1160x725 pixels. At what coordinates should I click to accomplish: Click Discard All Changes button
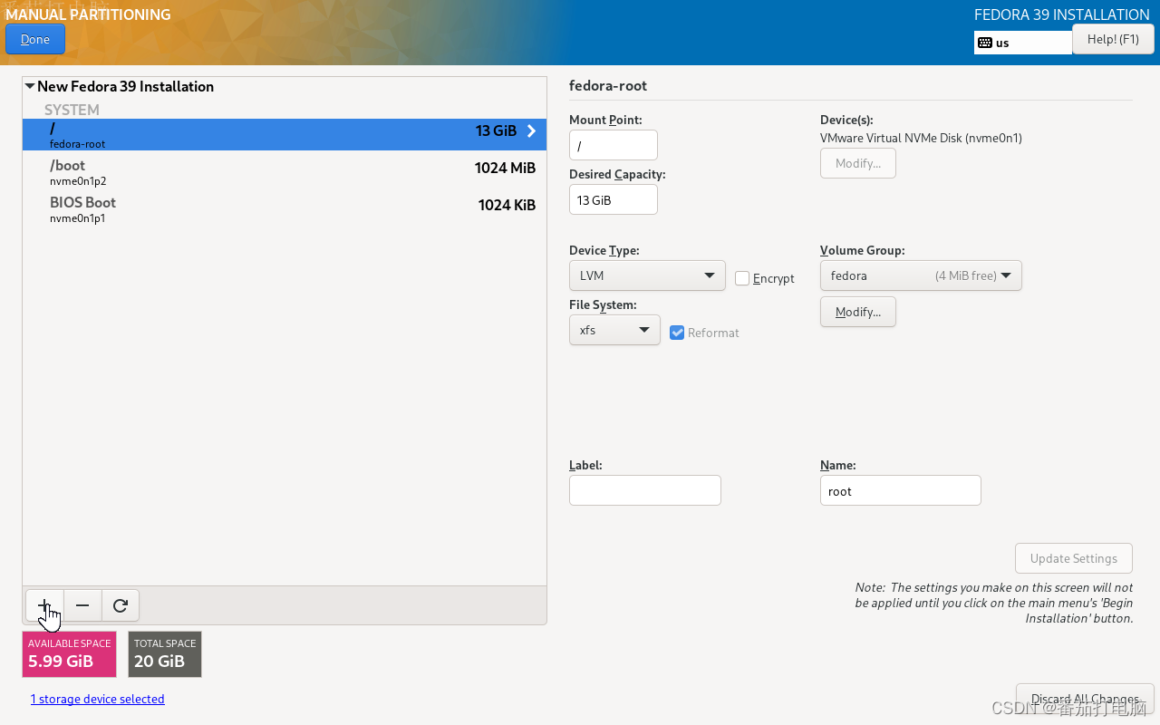click(1085, 699)
